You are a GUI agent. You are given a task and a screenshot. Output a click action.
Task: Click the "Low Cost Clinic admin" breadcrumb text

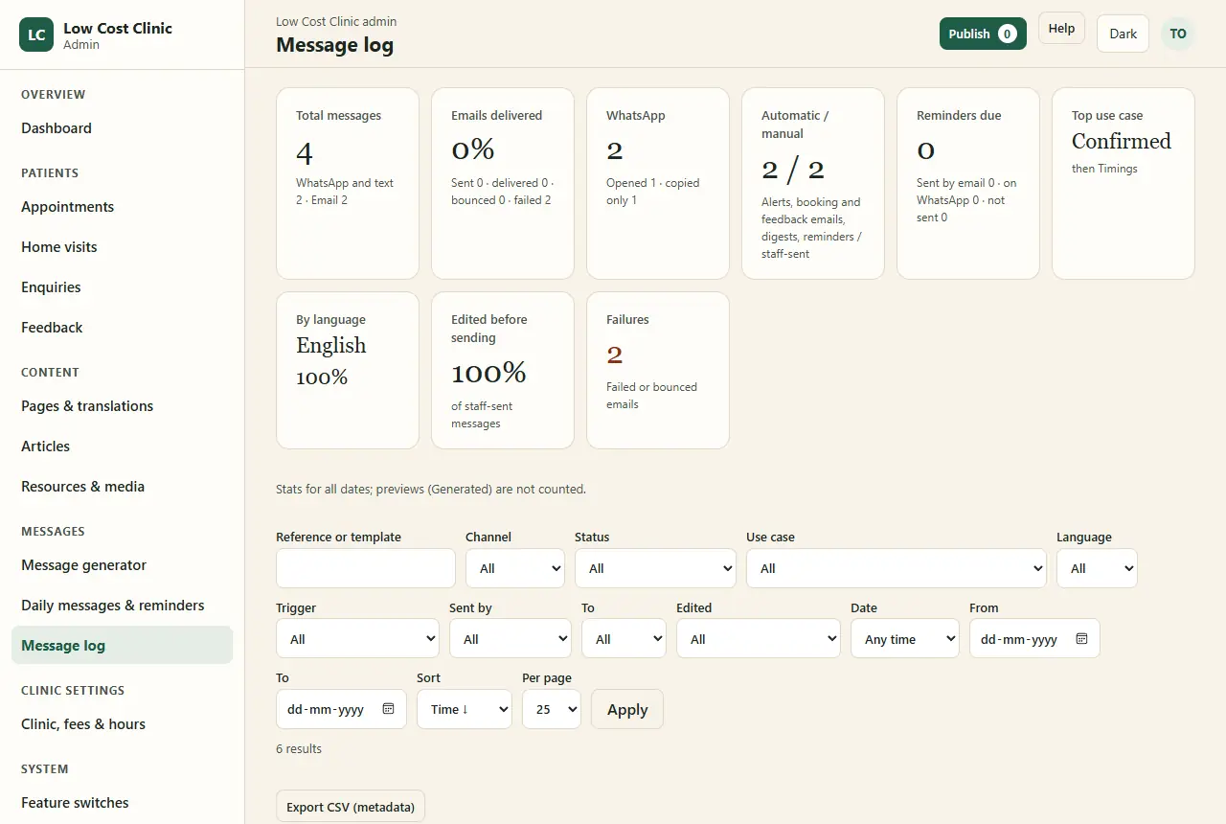click(x=336, y=21)
